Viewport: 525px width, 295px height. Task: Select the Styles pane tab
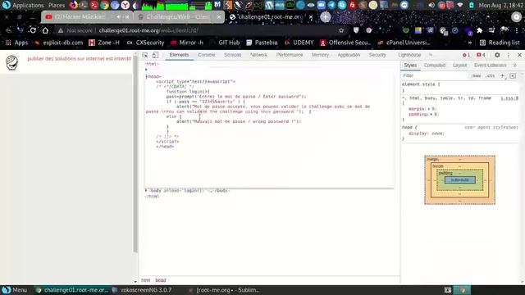click(x=410, y=66)
